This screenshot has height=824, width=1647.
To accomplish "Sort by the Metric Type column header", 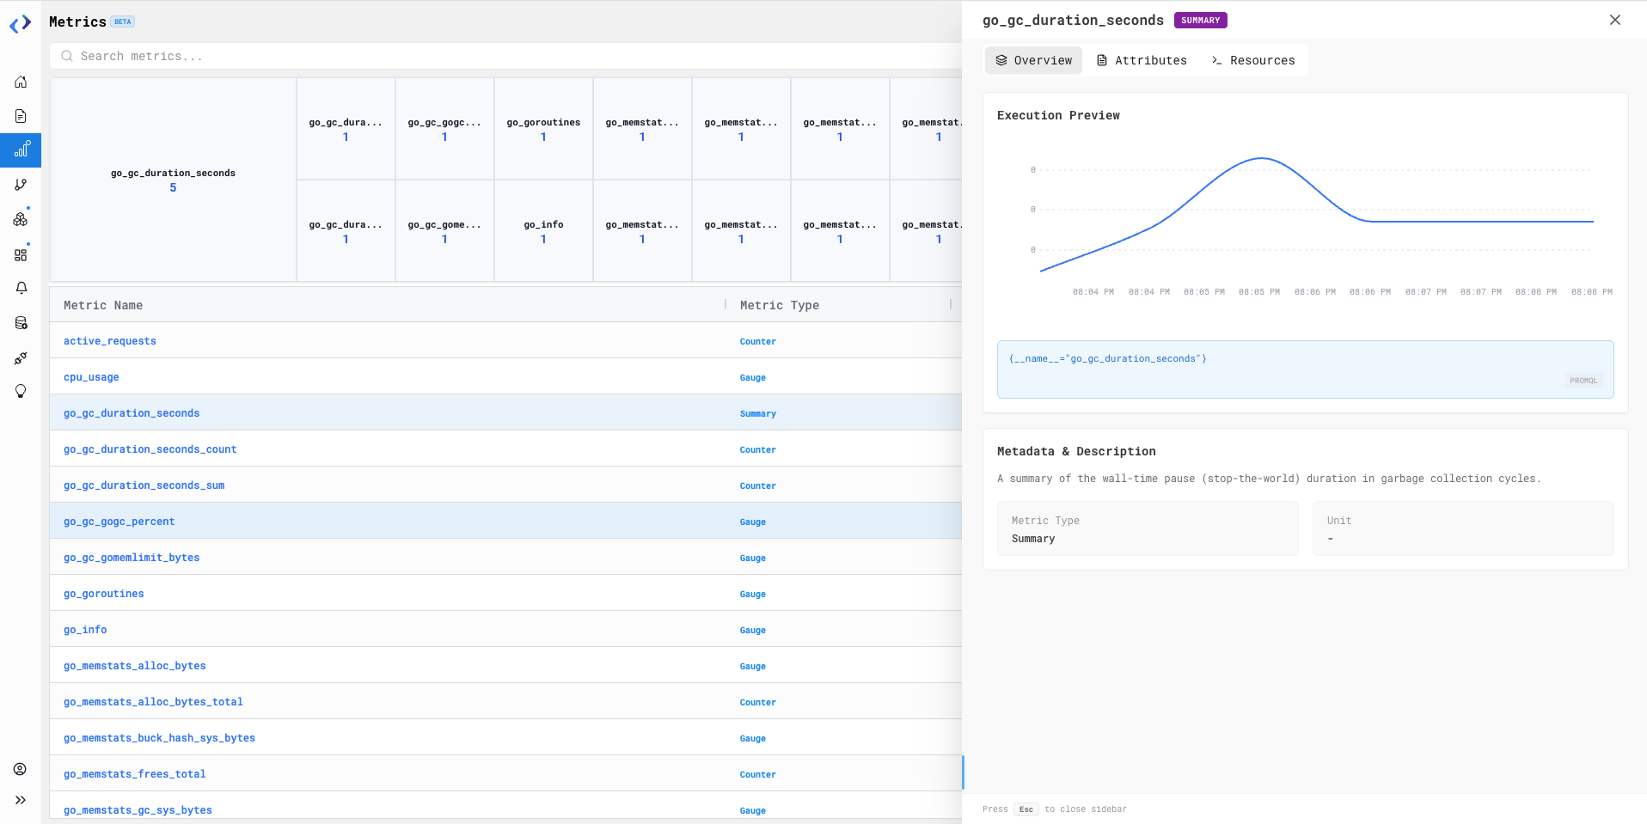I will [780, 305].
